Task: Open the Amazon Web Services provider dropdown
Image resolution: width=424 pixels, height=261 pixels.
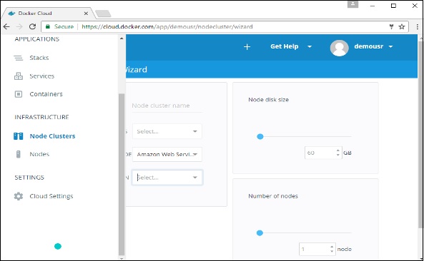Action: [167, 154]
